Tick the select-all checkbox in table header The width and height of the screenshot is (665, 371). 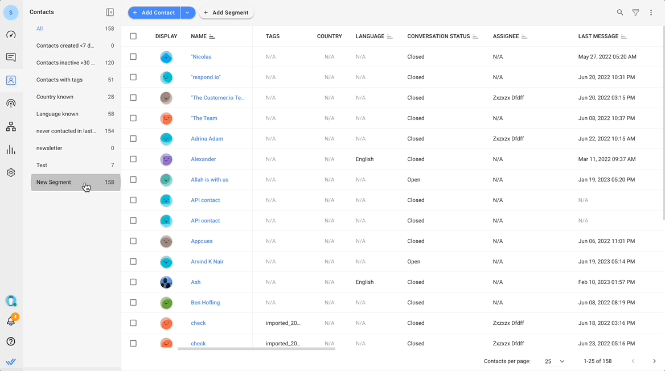[x=133, y=36]
